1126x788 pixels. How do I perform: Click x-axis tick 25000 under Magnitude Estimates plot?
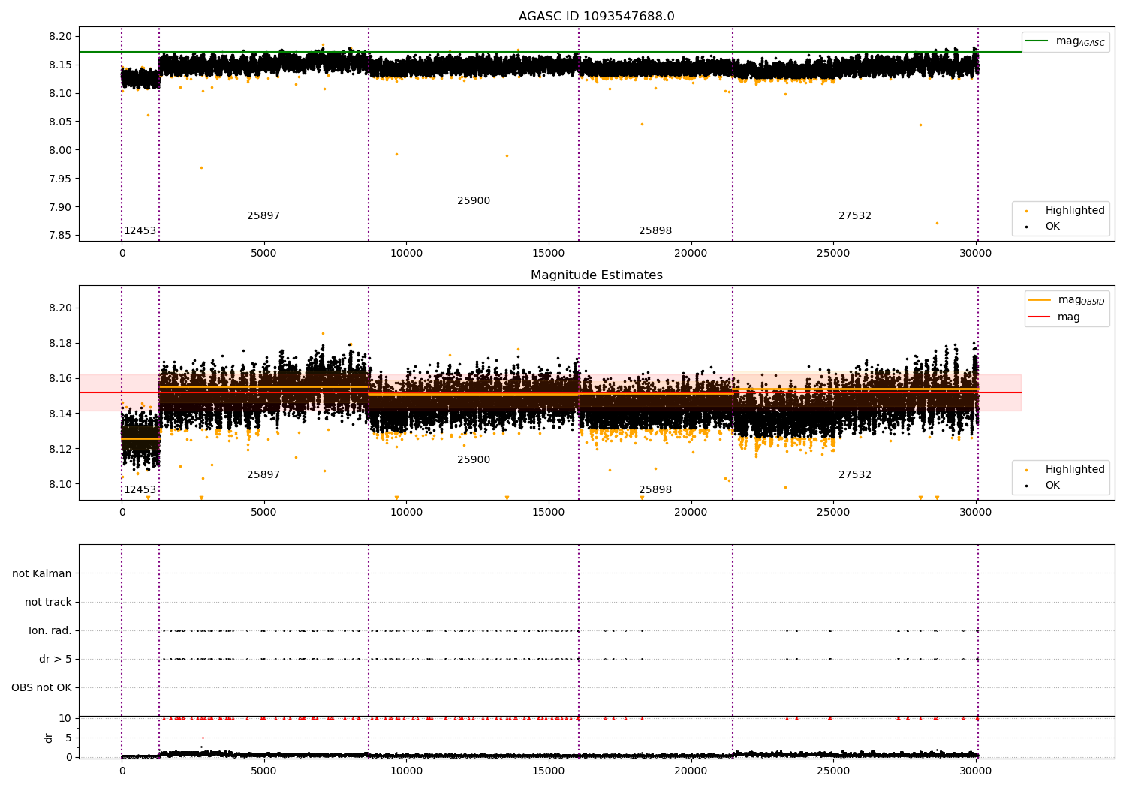point(833,513)
